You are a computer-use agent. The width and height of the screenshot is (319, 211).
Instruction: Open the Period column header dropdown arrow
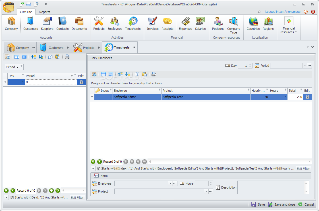(x=72, y=76)
